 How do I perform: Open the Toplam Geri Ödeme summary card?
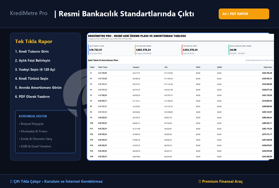point(158,50)
